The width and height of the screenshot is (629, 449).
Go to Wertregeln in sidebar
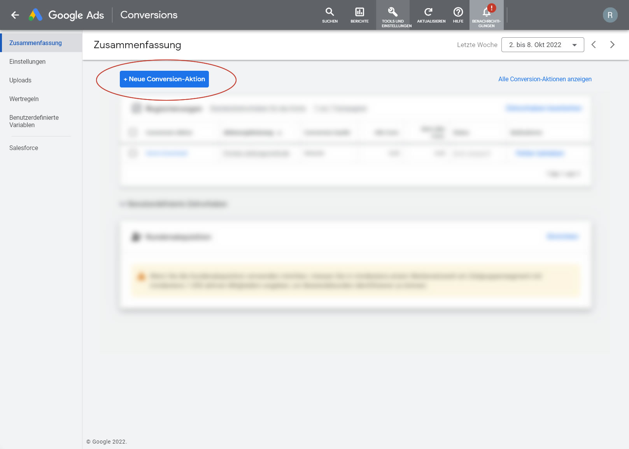24,99
